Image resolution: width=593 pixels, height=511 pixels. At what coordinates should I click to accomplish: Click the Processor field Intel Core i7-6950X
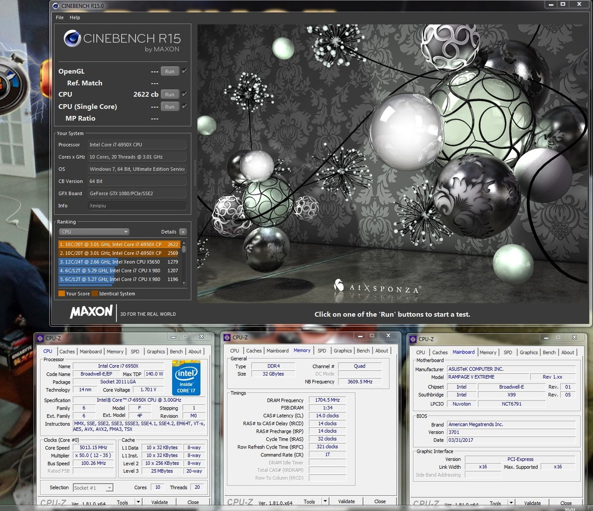click(x=137, y=145)
